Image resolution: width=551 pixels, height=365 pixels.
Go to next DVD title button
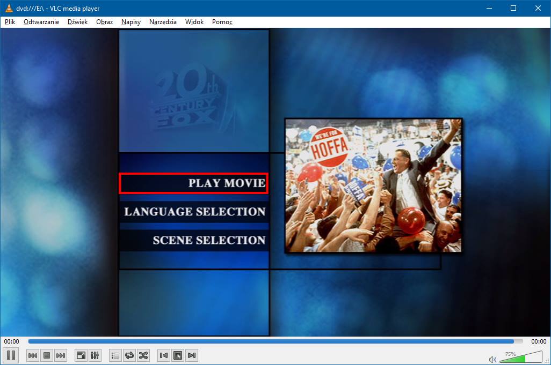192,355
